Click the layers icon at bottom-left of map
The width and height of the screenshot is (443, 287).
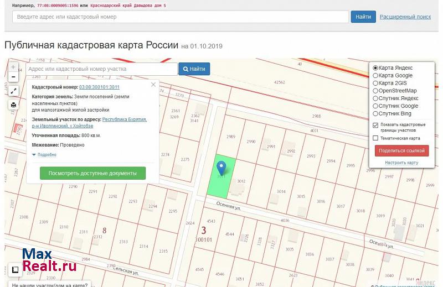click(x=15, y=270)
